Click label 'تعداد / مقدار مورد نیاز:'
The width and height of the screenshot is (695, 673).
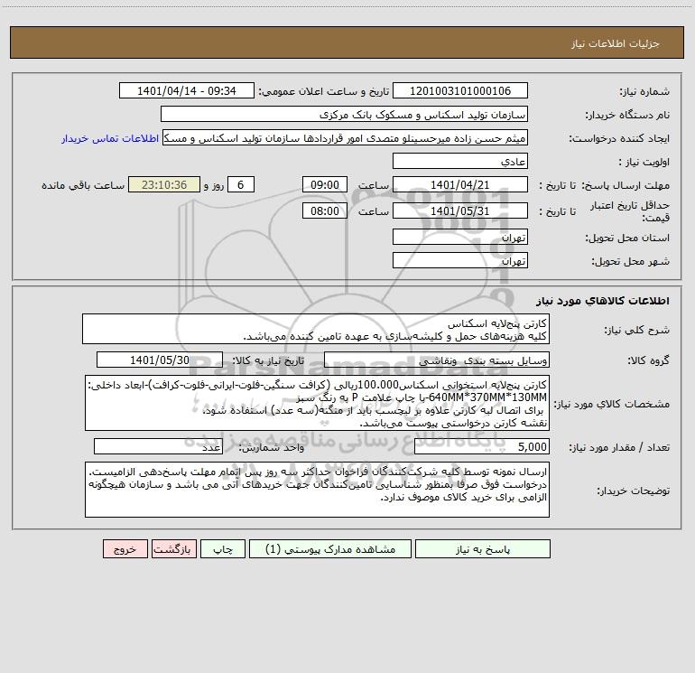pyautogui.click(x=619, y=448)
